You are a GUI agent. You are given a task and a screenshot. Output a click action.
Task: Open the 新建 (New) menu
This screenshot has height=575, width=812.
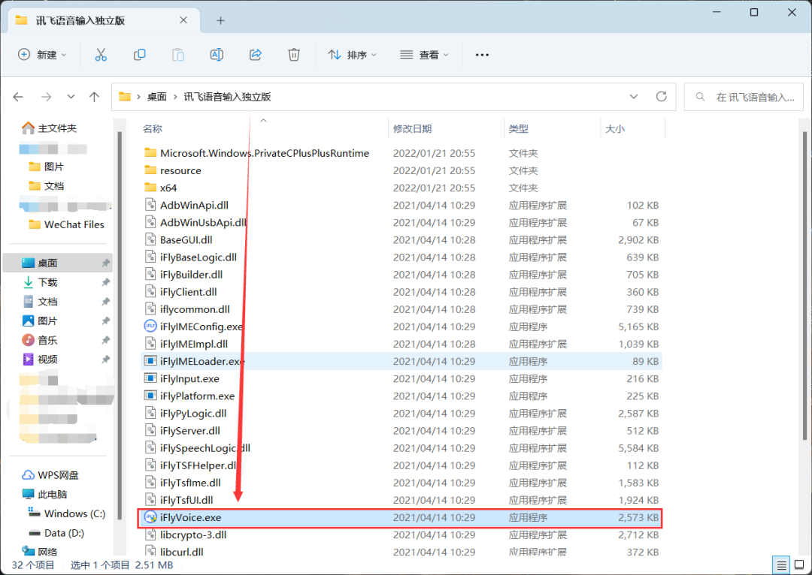pyautogui.click(x=42, y=55)
